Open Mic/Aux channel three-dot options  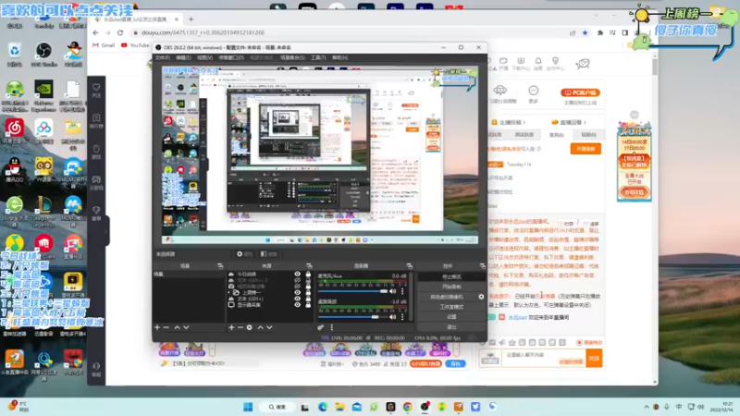coord(402,291)
